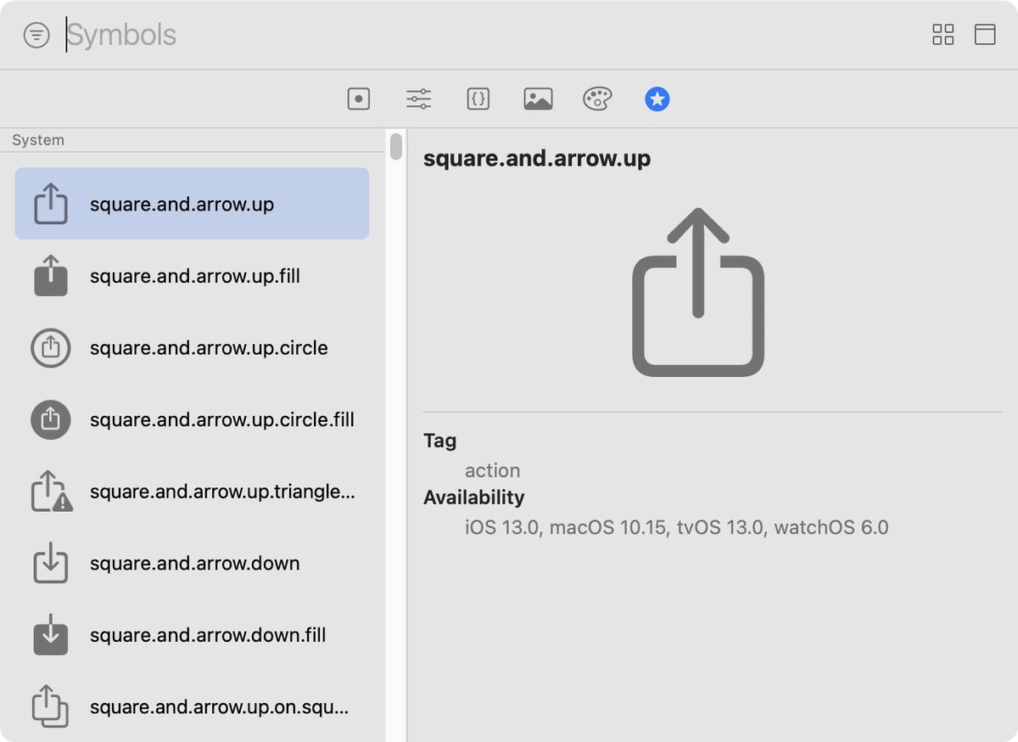Screen dimensions: 1018x742
Task: Click the Tag label
Action: pos(439,441)
